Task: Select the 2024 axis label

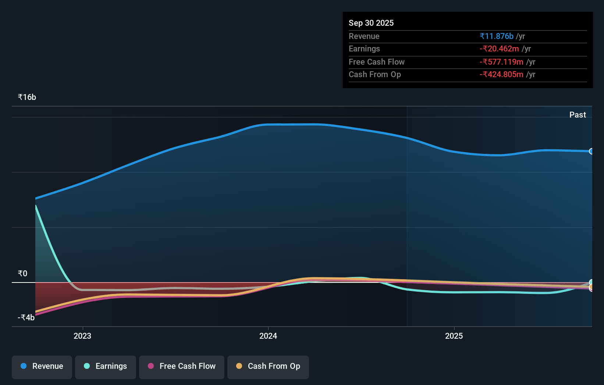Action: [x=268, y=336]
